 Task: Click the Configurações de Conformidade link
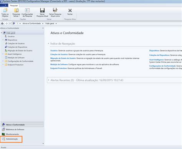[x=162, y=66]
